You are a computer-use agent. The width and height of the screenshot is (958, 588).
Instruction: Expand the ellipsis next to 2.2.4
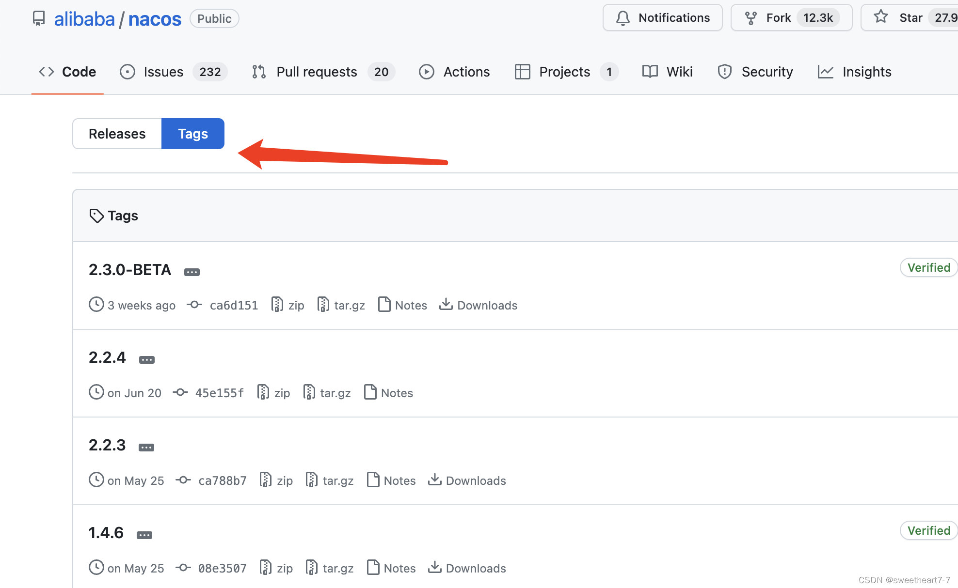(147, 360)
